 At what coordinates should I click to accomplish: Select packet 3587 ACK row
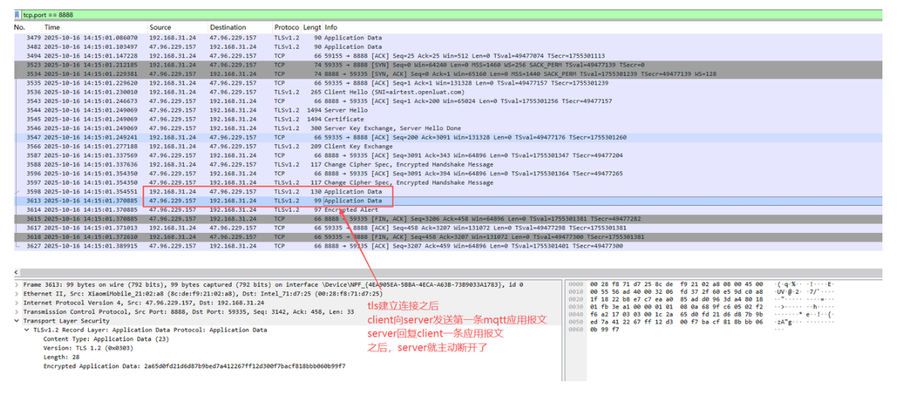(x=448, y=155)
